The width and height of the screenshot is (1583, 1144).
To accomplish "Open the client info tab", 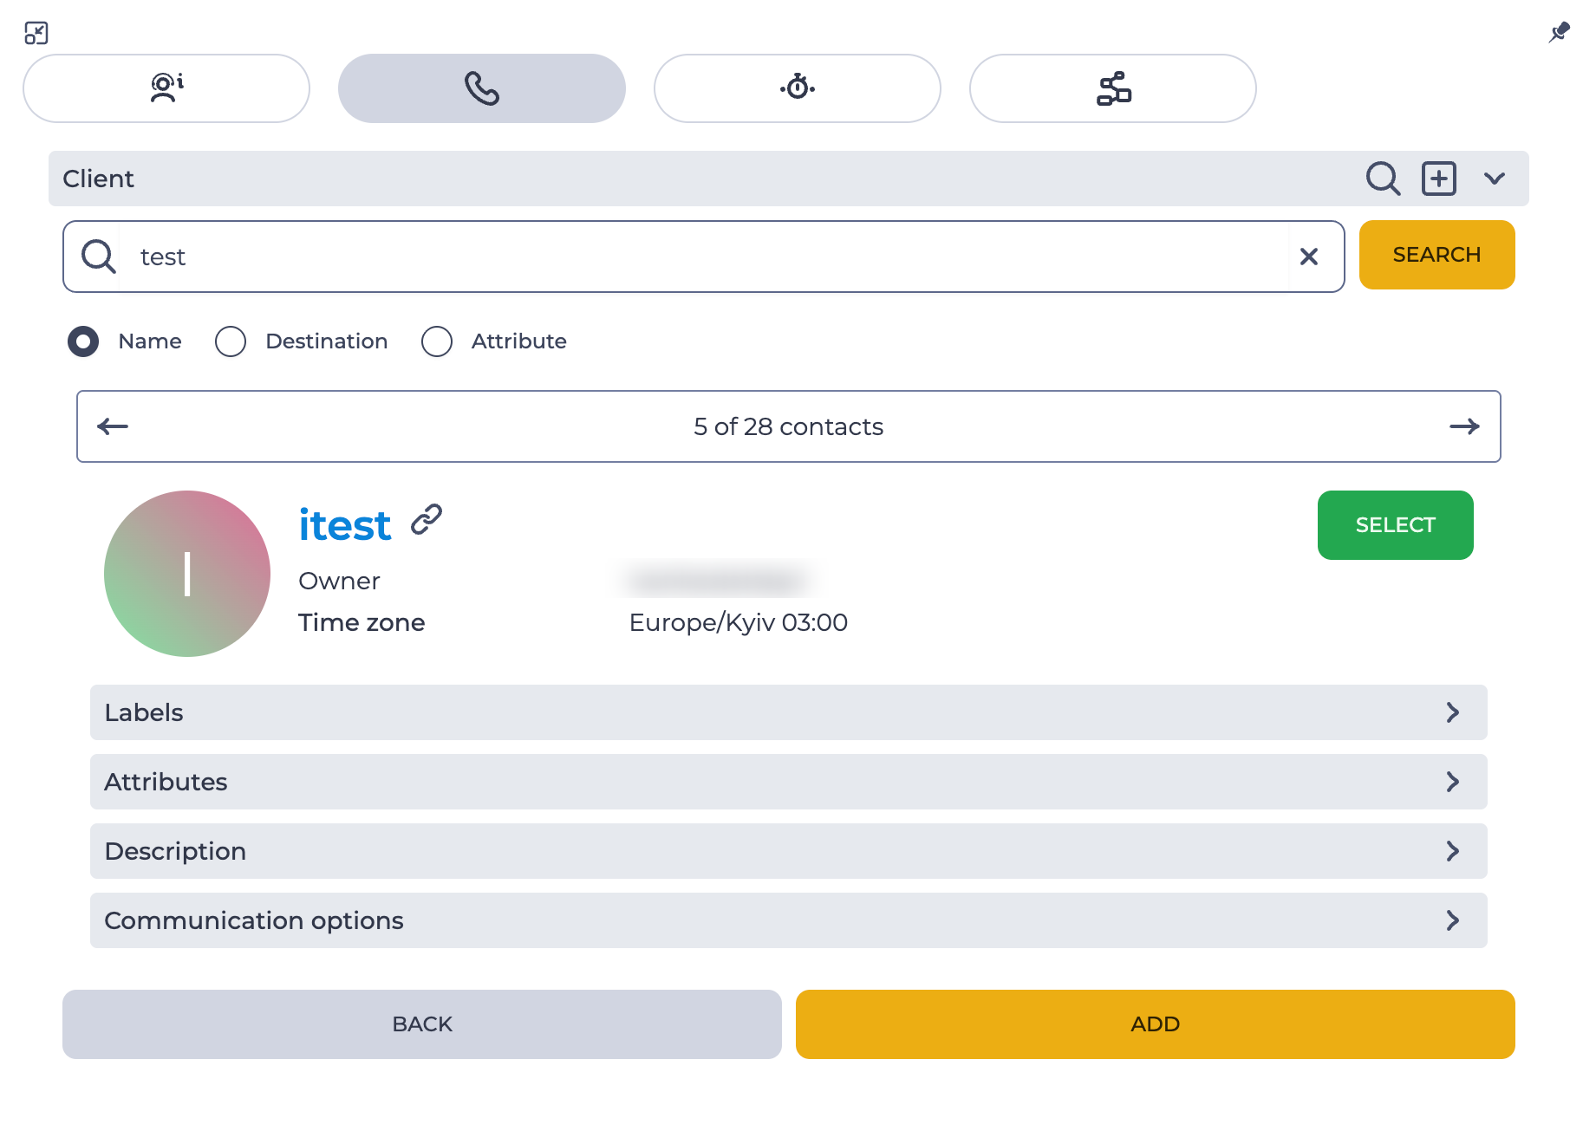I will click(x=166, y=88).
